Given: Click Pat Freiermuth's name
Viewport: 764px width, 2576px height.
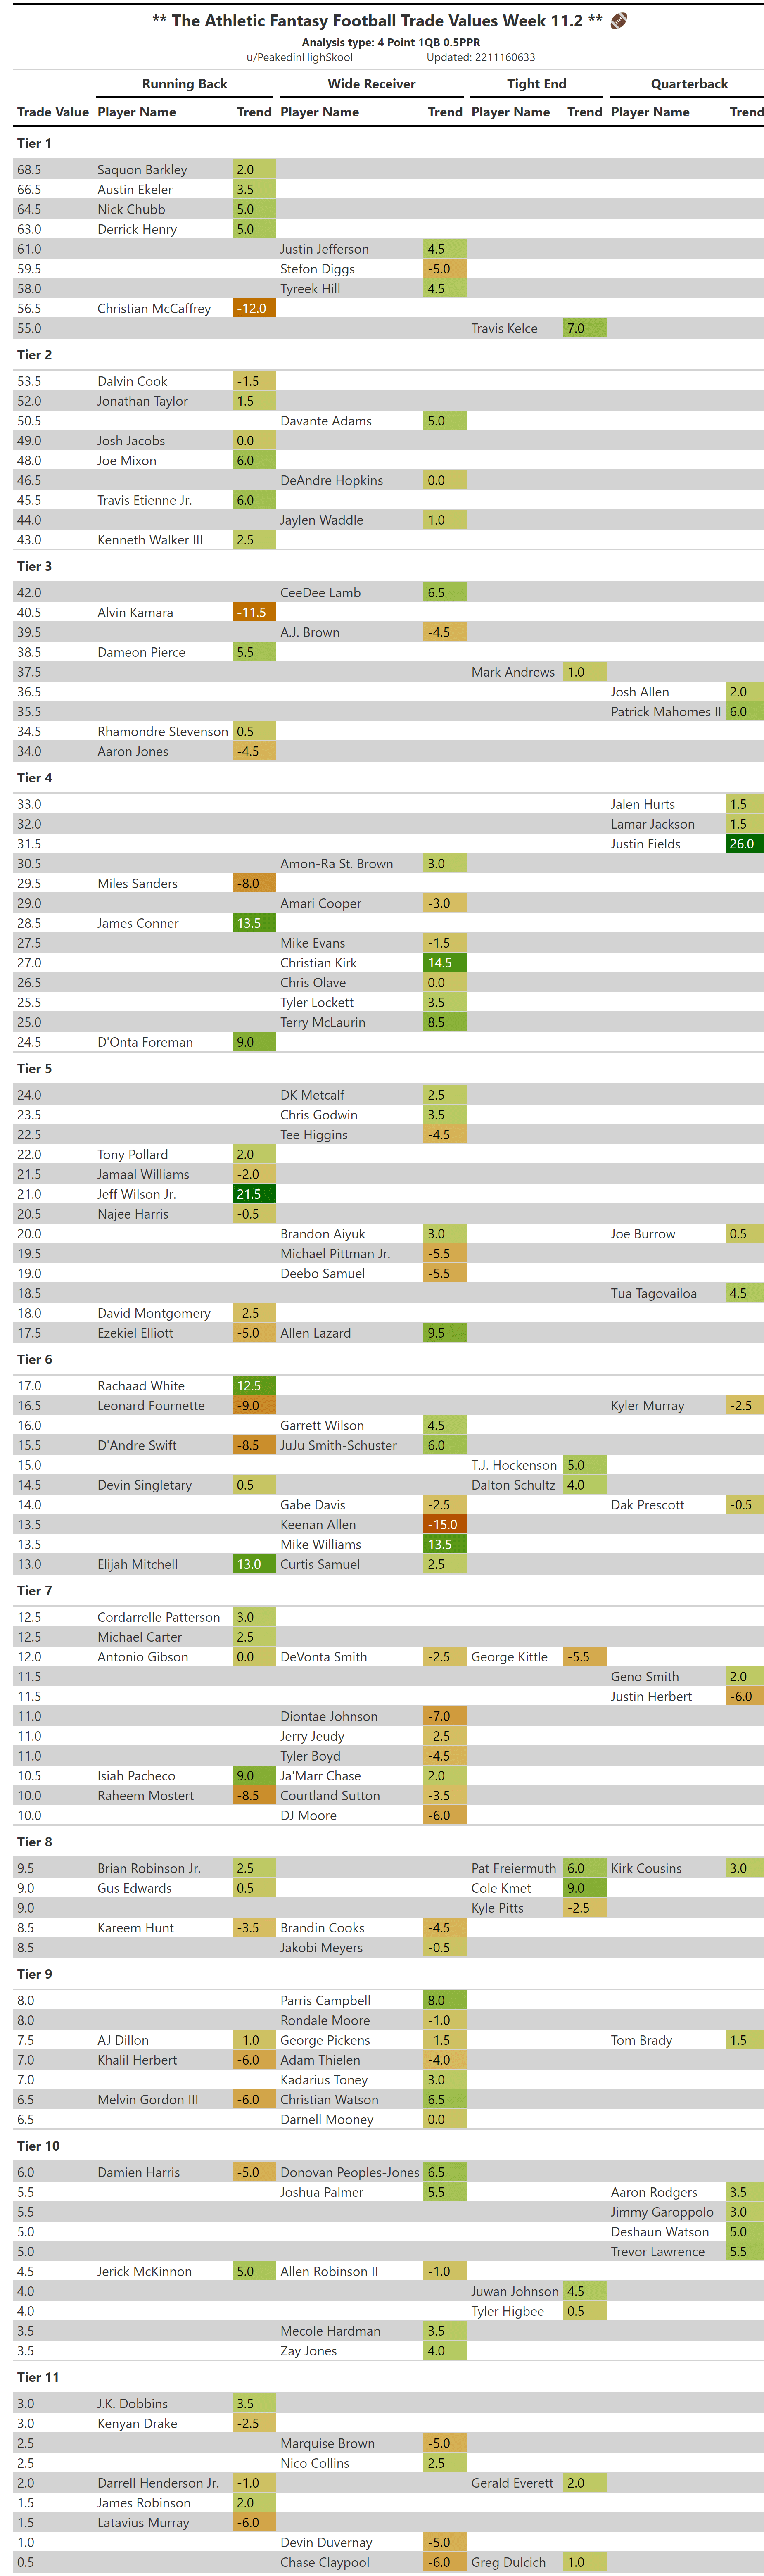Looking at the screenshot, I should pos(514,1868).
